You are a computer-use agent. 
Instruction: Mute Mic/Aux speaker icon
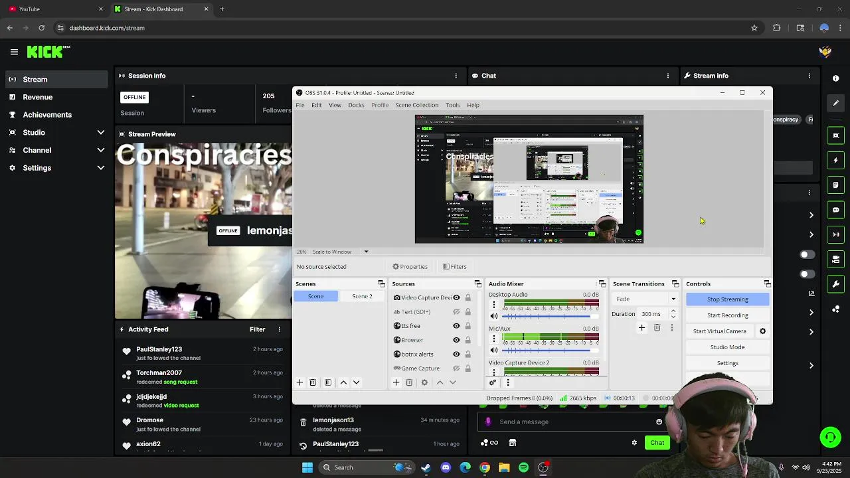click(493, 350)
